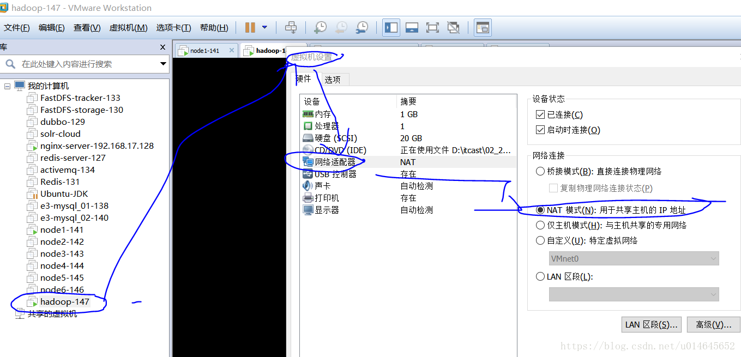Image resolution: width=741 pixels, height=357 pixels.
Task: Click the console view toolbar icon
Action: pyautogui.click(x=483, y=27)
